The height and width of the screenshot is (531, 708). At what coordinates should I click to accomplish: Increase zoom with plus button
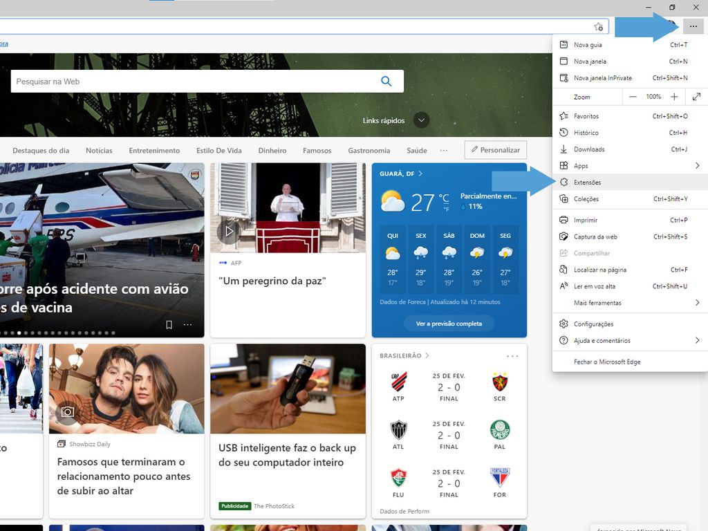(674, 97)
